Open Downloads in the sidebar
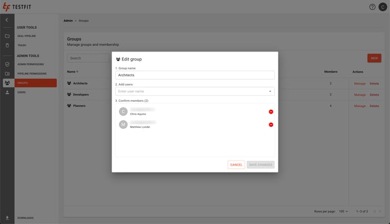 coord(26,218)
